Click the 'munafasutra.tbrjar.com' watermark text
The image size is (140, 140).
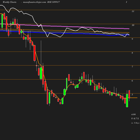click(x=34, y=2)
